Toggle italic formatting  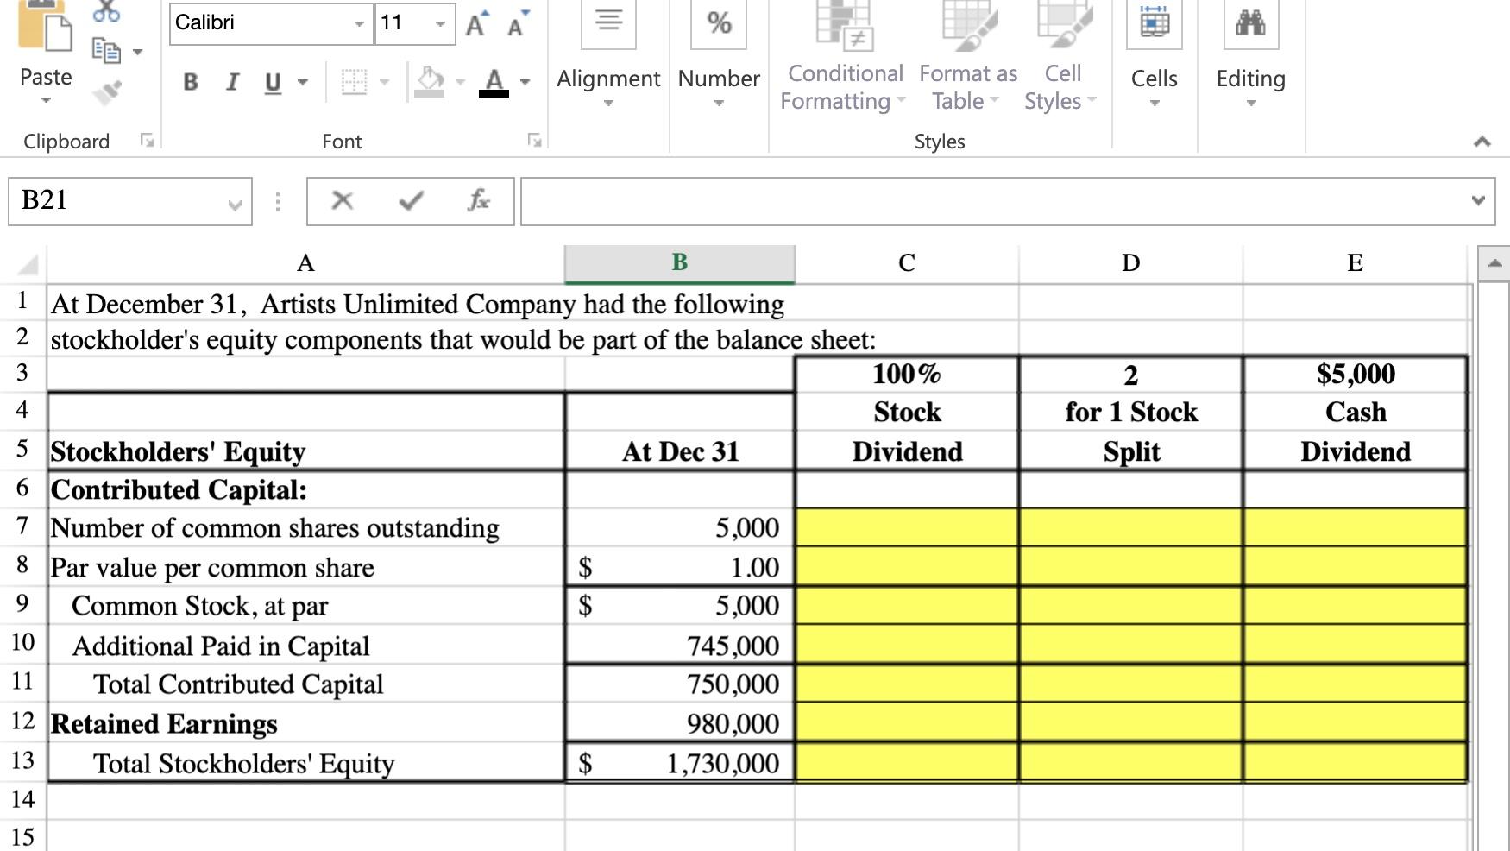230,82
